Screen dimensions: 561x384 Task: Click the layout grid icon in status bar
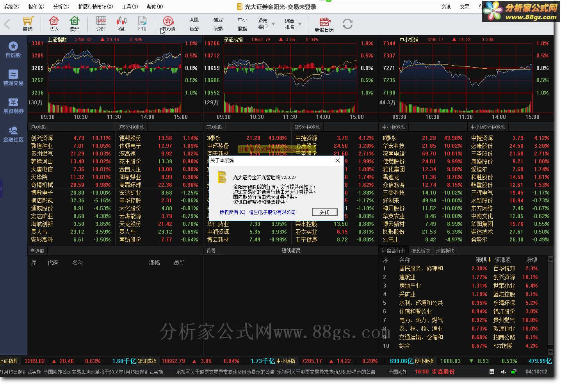492,371
